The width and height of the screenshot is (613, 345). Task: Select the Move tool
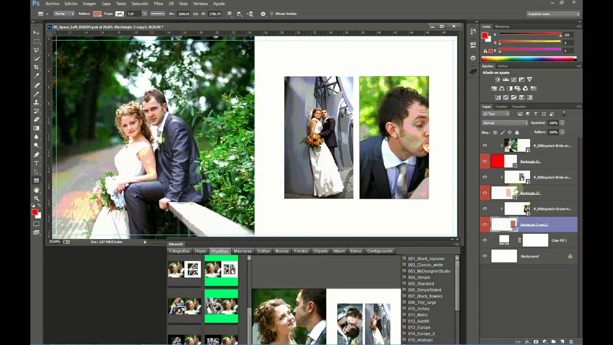pos(36,33)
